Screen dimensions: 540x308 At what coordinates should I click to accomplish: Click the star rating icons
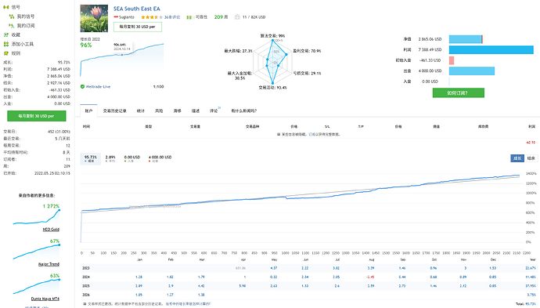152,17
